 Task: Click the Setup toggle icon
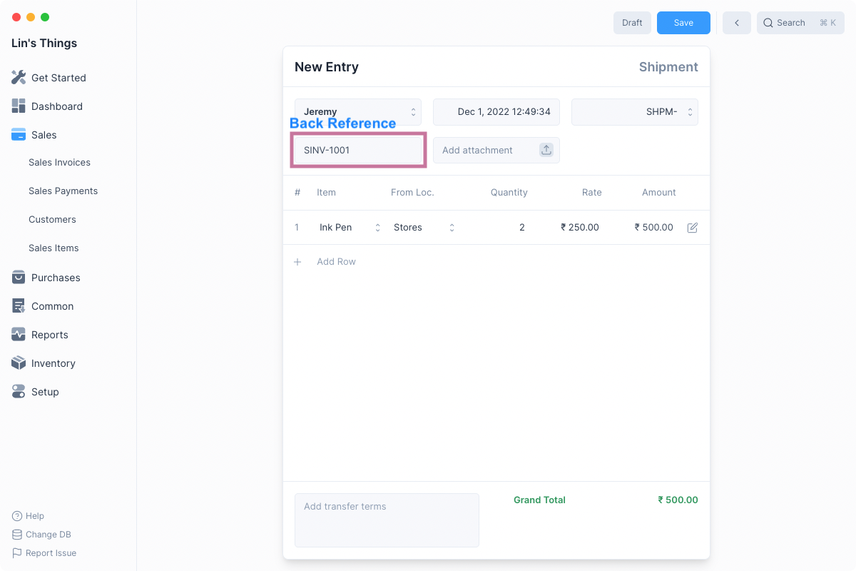coord(19,391)
